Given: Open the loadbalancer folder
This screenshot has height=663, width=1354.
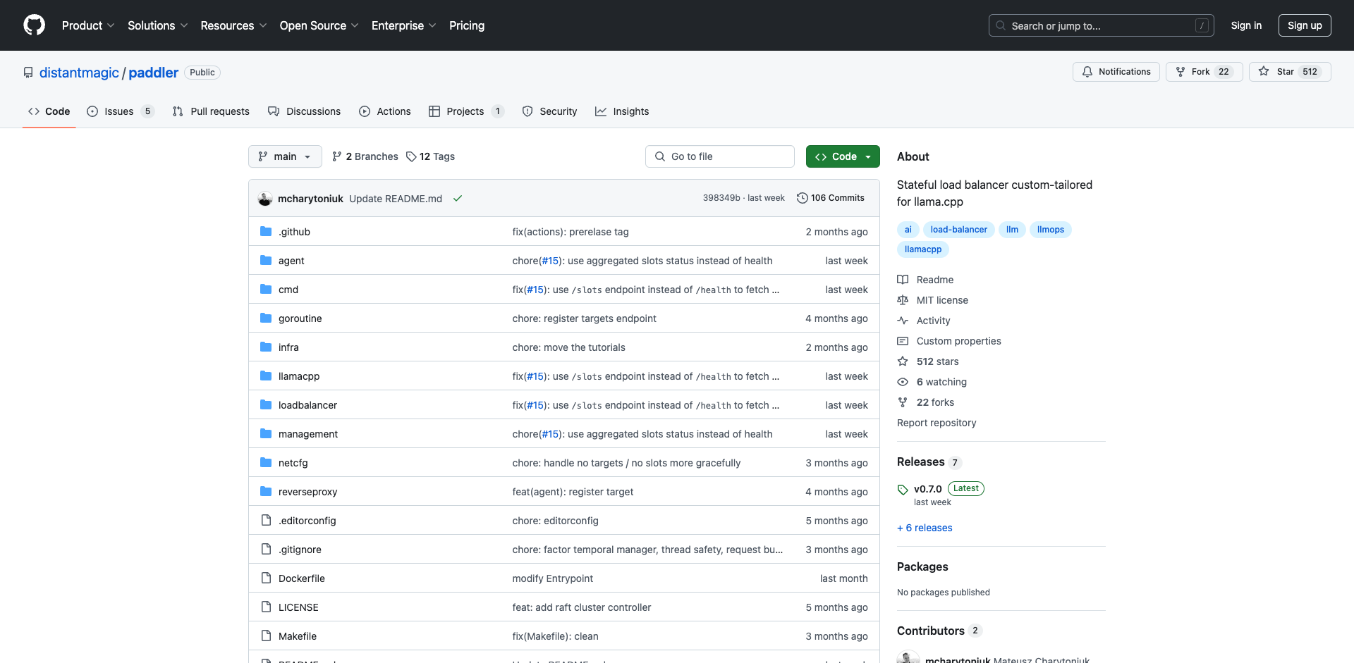Looking at the screenshot, I should [307, 405].
